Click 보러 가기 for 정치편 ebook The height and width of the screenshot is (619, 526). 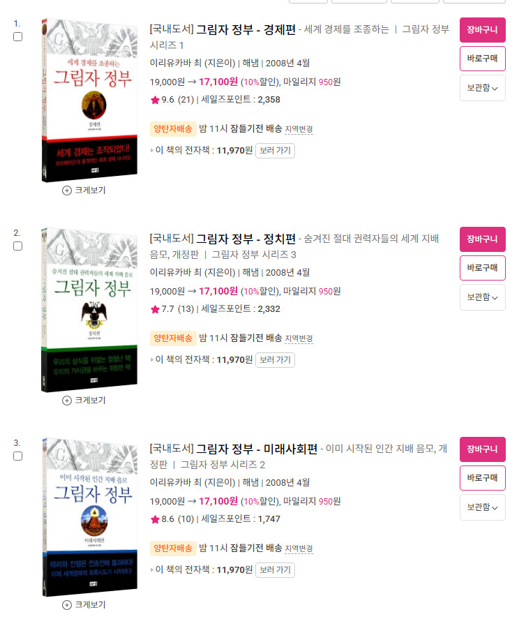coord(275,360)
